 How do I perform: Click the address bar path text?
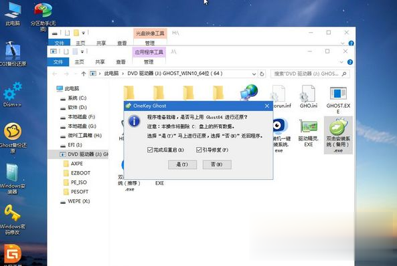[x=175, y=74]
